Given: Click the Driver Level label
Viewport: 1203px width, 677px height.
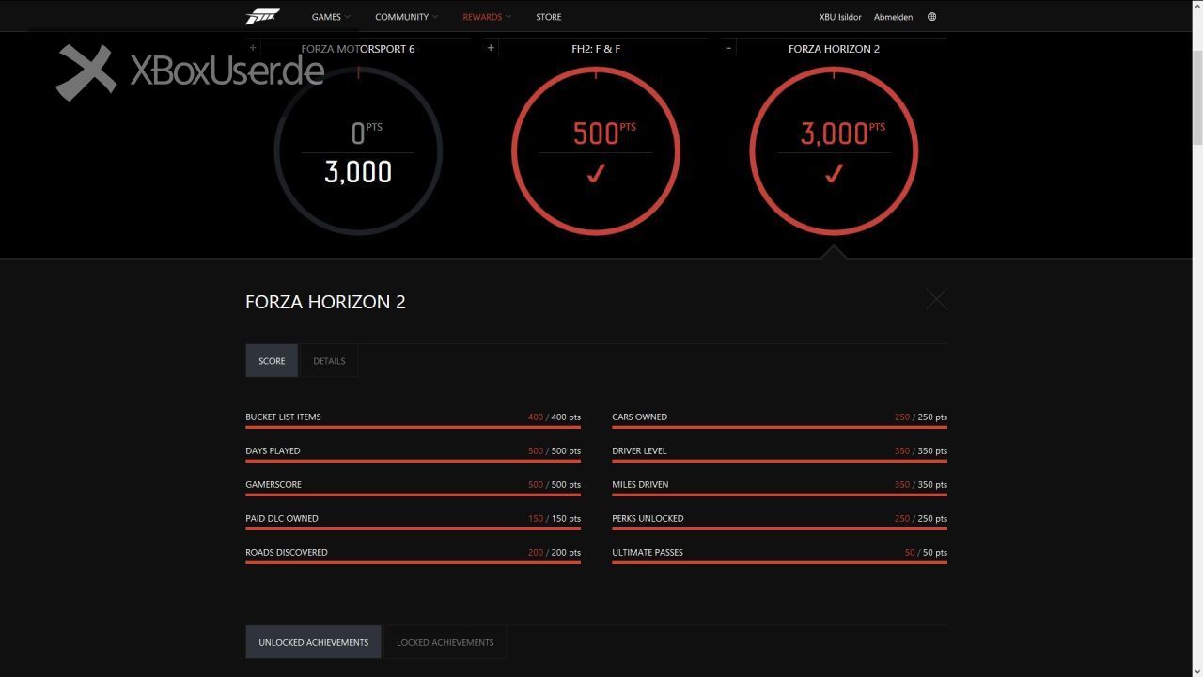Looking at the screenshot, I should (x=639, y=450).
